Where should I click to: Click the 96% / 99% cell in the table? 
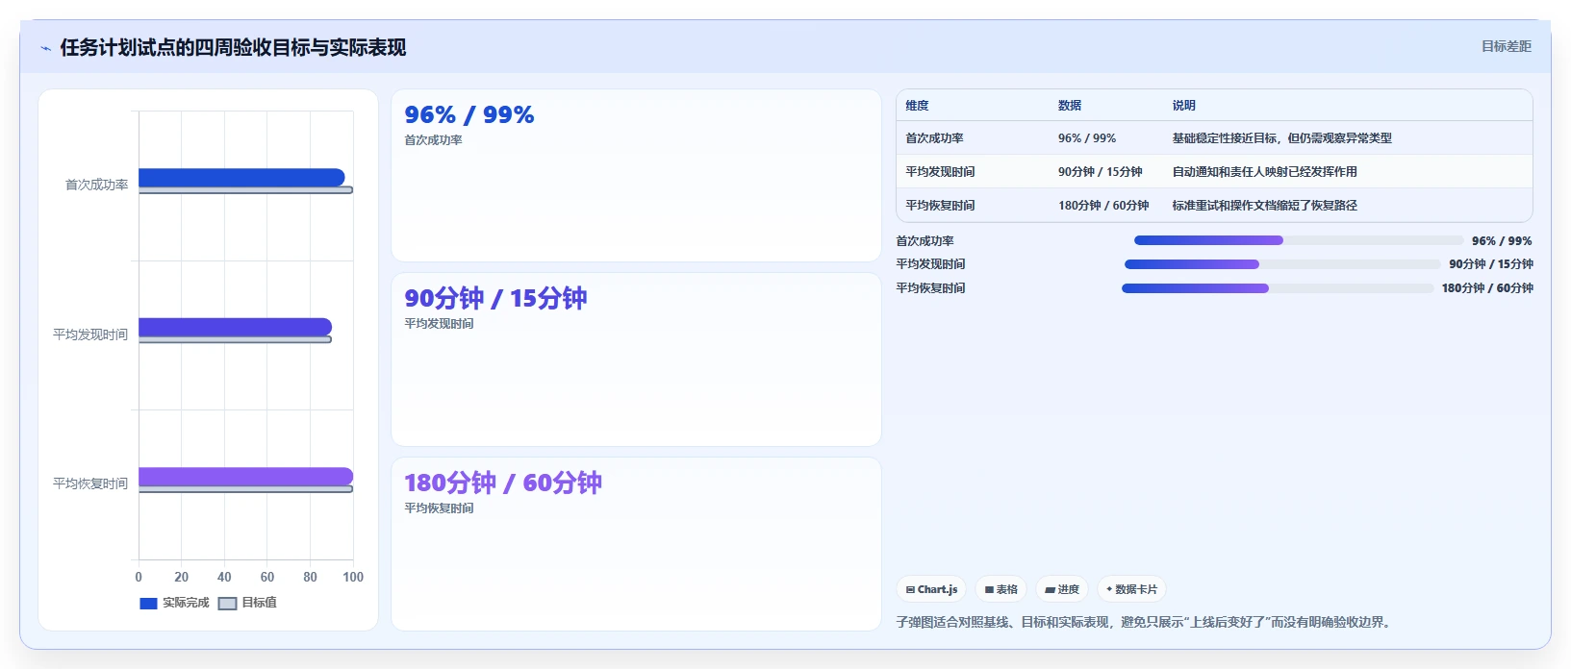[x=1087, y=138]
